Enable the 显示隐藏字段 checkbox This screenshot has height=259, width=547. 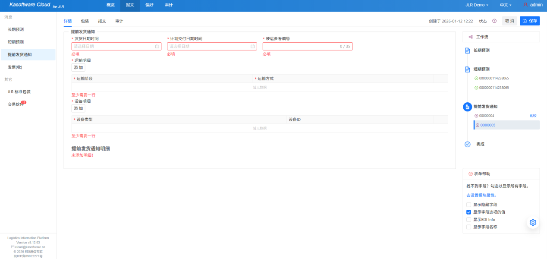click(x=468, y=205)
